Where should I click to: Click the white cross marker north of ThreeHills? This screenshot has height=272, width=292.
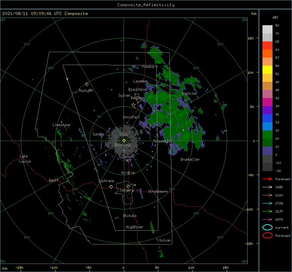(x=183, y=130)
